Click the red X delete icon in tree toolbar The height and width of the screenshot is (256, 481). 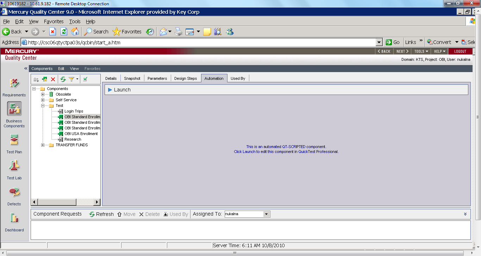coord(53,79)
